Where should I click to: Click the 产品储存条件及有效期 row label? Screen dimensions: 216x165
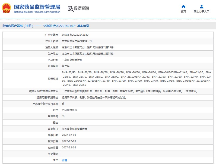45,104
